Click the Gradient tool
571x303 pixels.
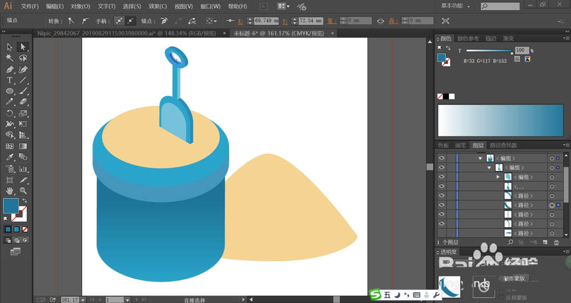click(x=23, y=146)
